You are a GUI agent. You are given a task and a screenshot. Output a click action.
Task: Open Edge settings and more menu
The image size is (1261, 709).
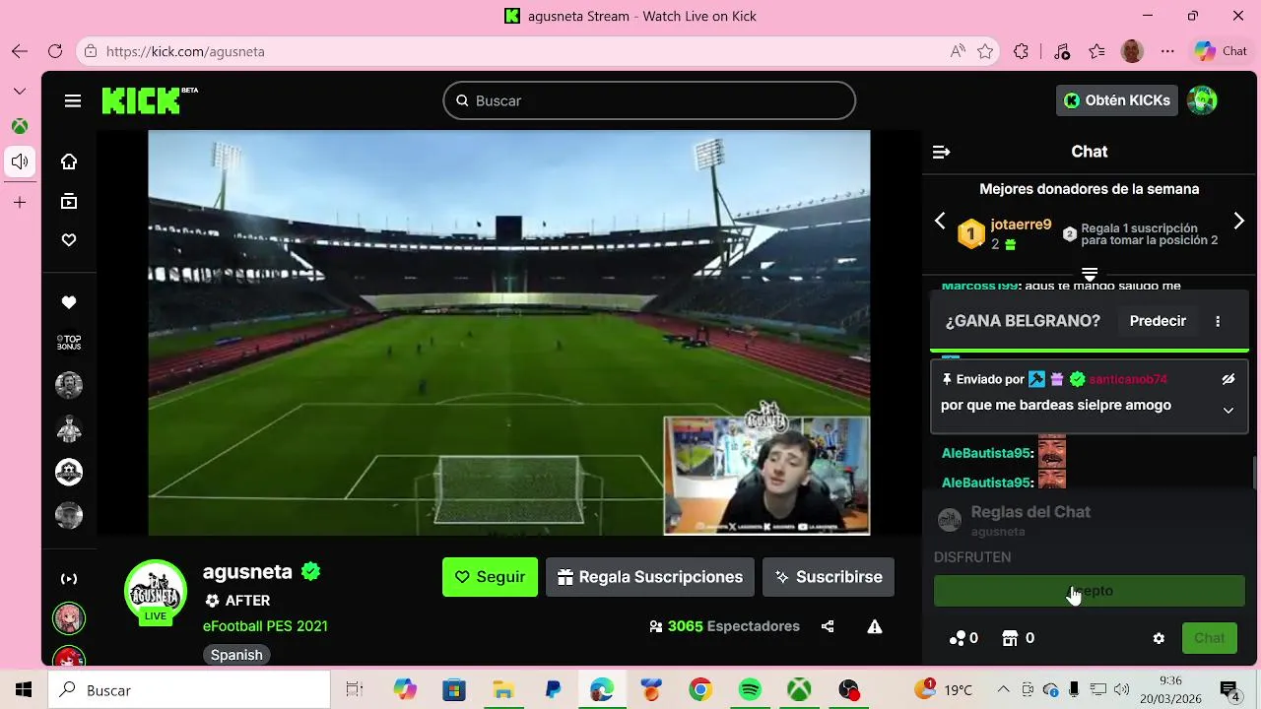pyautogui.click(x=1167, y=51)
